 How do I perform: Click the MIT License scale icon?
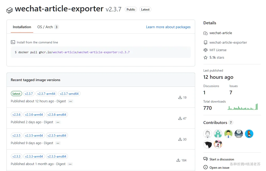(x=206, y=50)
